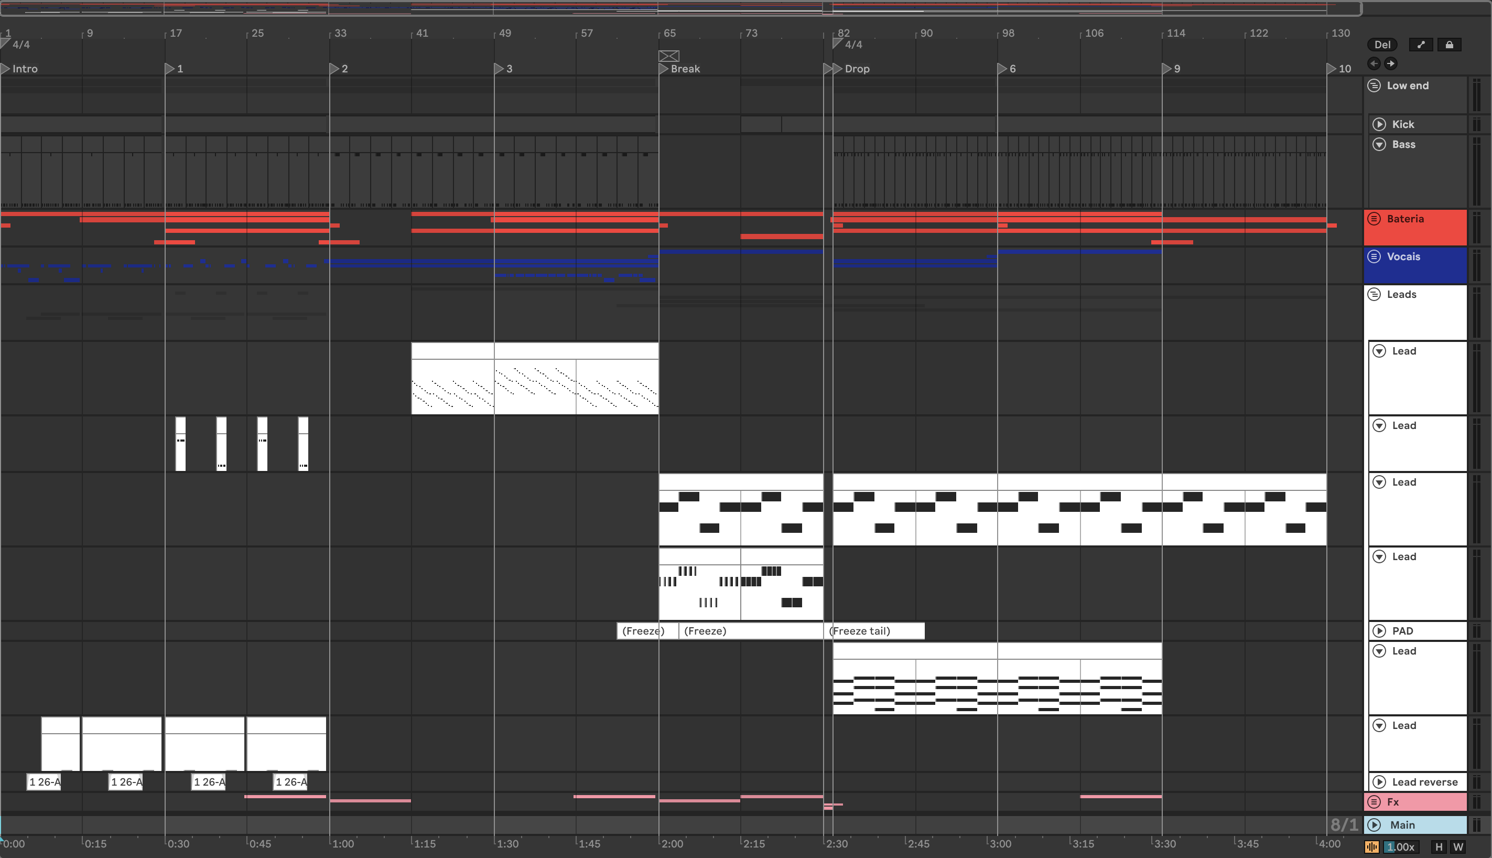1492x858 pixels.
Task: Jump to locator 1
Action: point(170,69)
